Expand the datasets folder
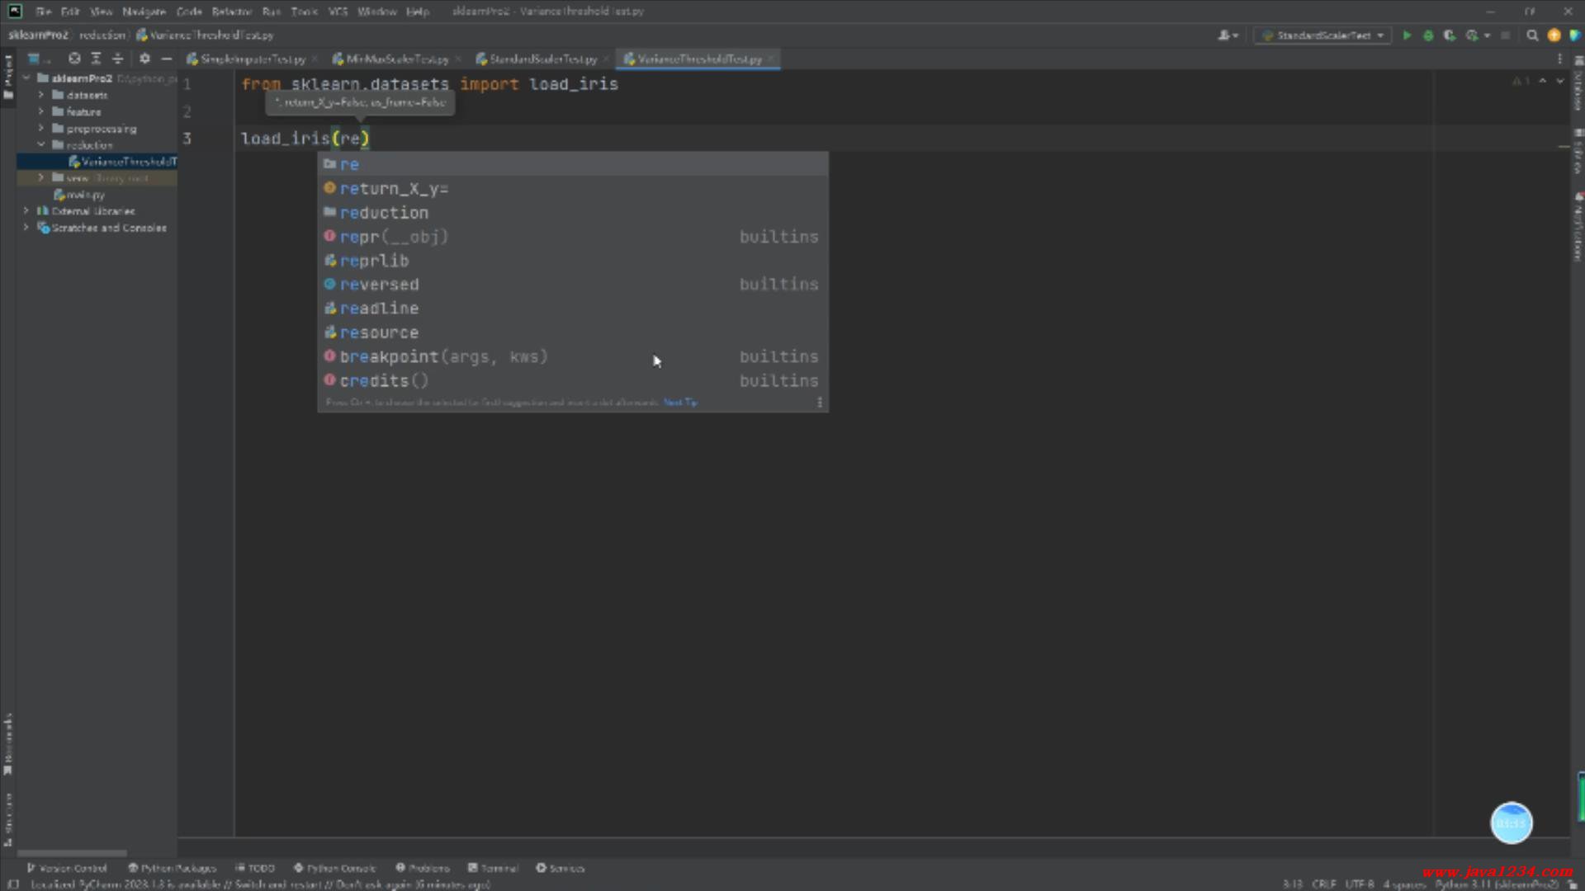Viewport: 1585px width, 891px height. coord(40,95)
